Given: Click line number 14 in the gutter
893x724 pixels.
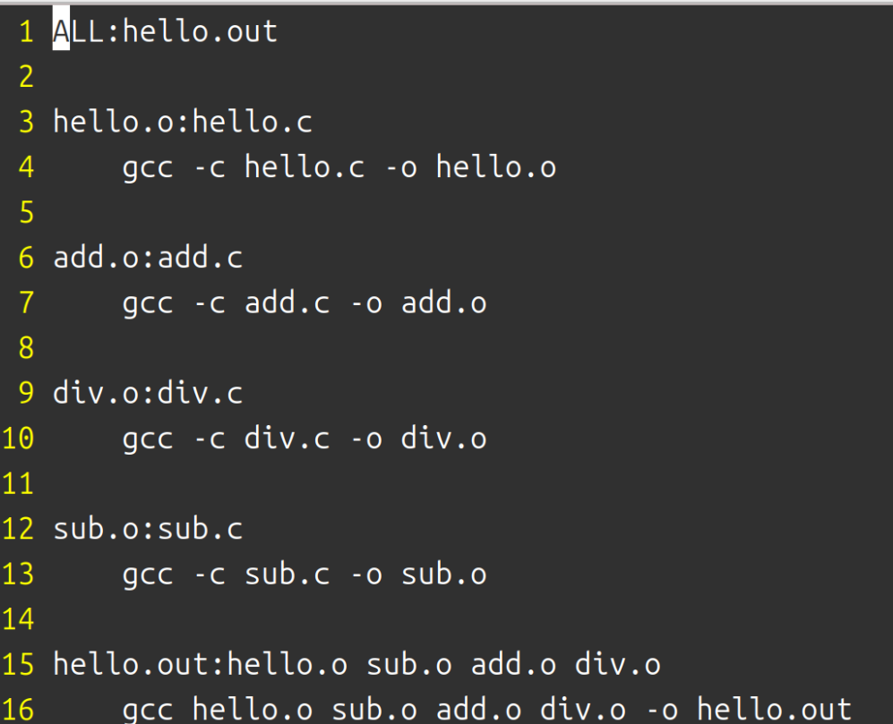Looking at the screenshot, I should coord(19,619).
